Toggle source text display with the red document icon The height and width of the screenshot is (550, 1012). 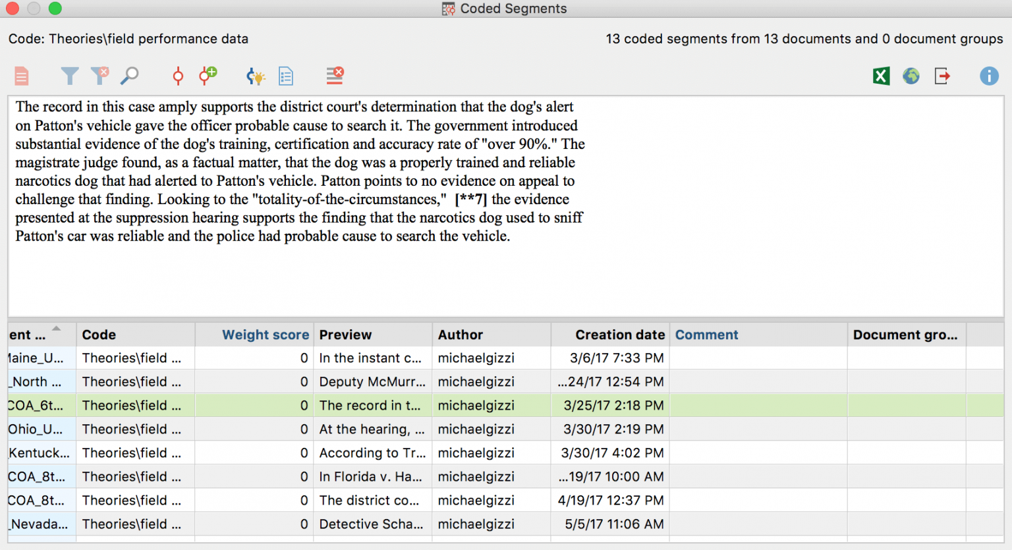pos(21,76)
